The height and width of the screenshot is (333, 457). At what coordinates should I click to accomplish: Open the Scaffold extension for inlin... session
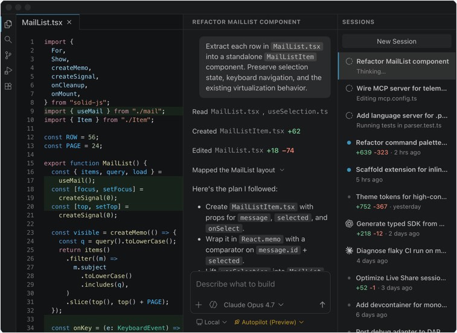pyautogui.click(x=397, y=174)
